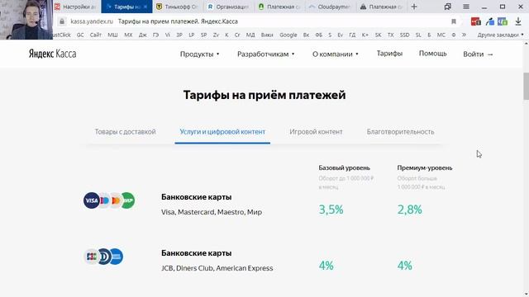Expand the Разработчикам menu
The image size is (529, 297).
[266, 54]
